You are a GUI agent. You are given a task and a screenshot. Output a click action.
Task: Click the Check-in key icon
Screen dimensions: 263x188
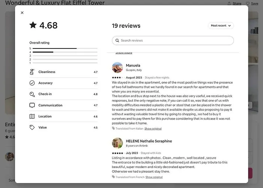tap(32, 94)
